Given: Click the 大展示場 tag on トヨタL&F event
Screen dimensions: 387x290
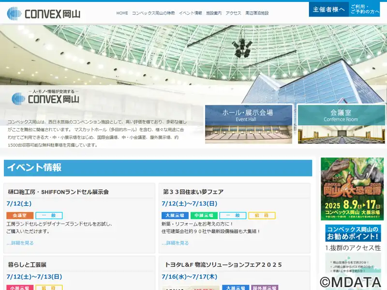Looking at the screenshot, I should (x=236, y=288).
